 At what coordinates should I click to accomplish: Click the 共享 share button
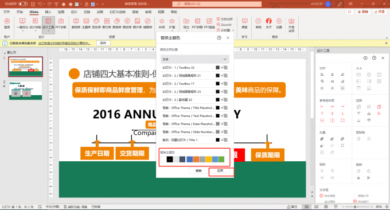coord(380,11)
